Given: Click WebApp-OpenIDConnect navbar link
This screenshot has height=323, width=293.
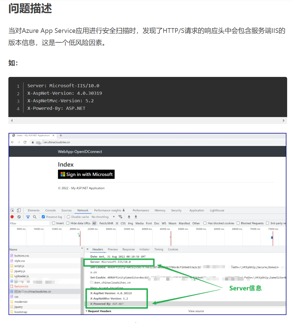Looking at the screenshot, I should [x=80, y=152].
